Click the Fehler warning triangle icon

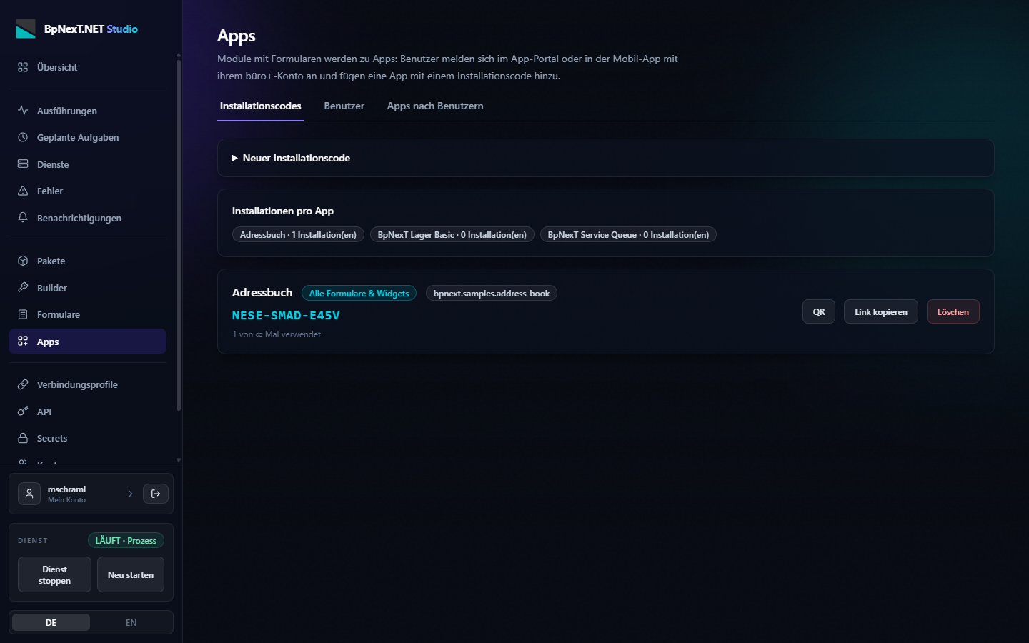click(23, 191)
